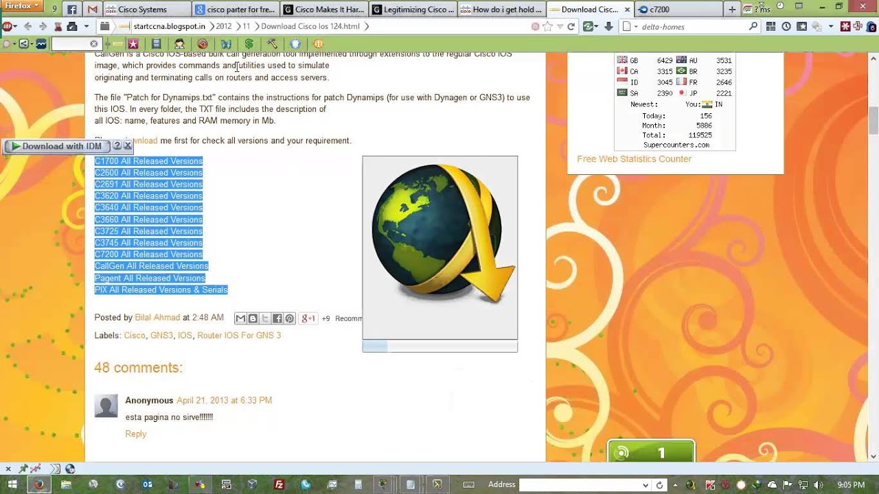The height and width of the screenshot is (494, 879).
Task: Click the vertical page scrollbar thumb
Action: [x=874, y=121]
